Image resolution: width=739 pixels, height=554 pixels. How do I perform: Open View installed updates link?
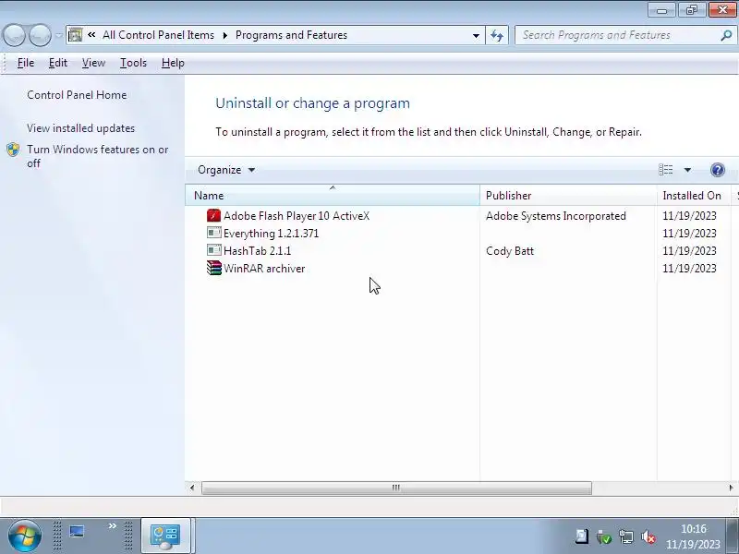coord(80,128)
